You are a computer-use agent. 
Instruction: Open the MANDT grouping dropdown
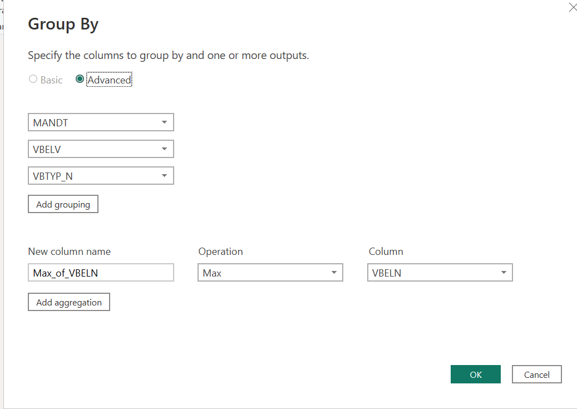pyautogui.click(x=101, y=122)
